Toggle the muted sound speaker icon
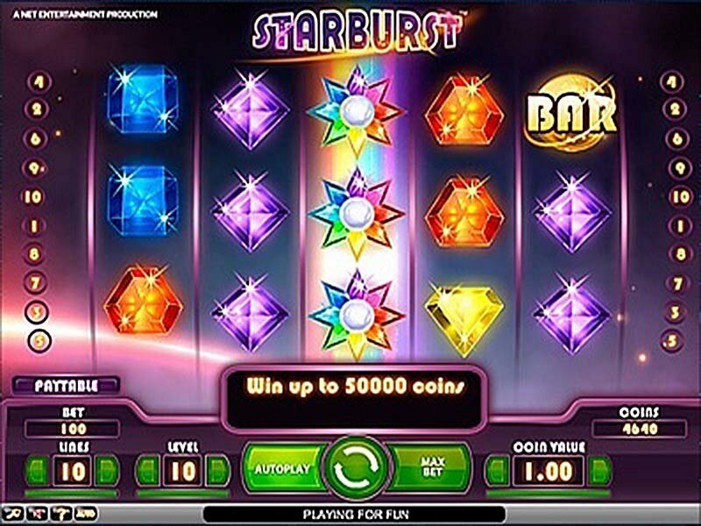Viewport: 701px width, 526px height. pos(36,514)
